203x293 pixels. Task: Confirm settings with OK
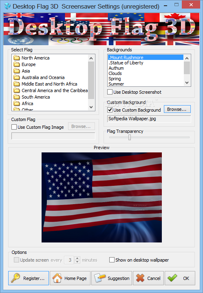[x=180, y=278]
